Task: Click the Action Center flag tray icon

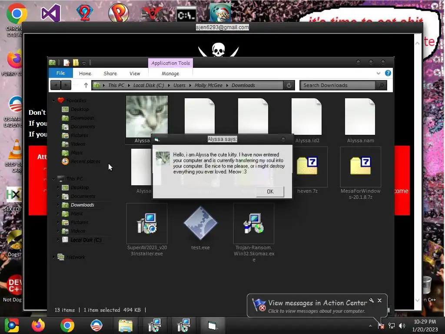Action: (381, 326)
